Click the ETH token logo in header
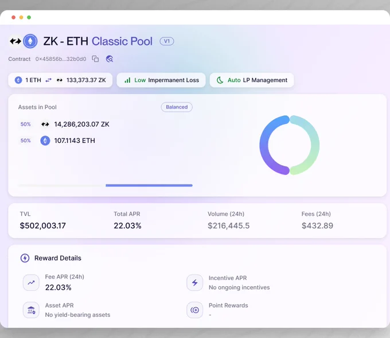The image size is (390, 338). (x=30, y=41)
